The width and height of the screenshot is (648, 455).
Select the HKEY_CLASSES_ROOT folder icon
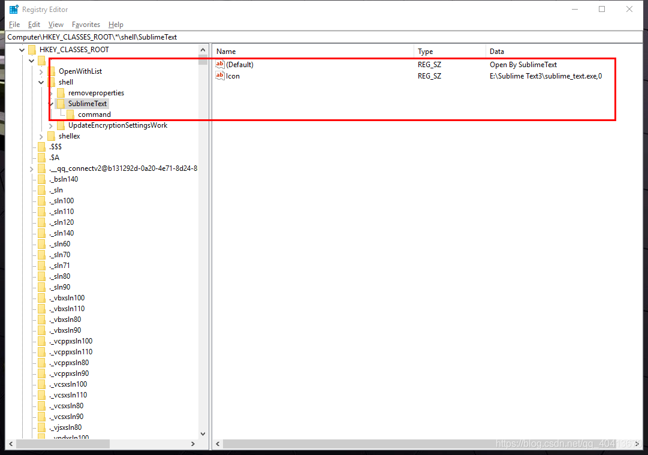click(32, 50)
